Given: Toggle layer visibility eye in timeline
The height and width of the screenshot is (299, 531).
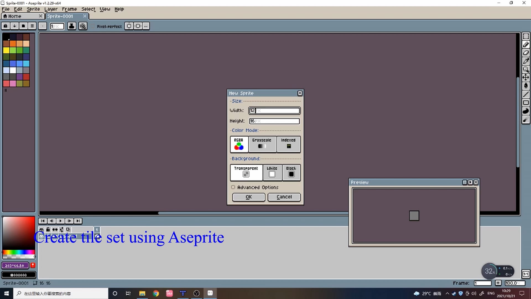Looking at the screenshot, I should click(x=42, y=230).
